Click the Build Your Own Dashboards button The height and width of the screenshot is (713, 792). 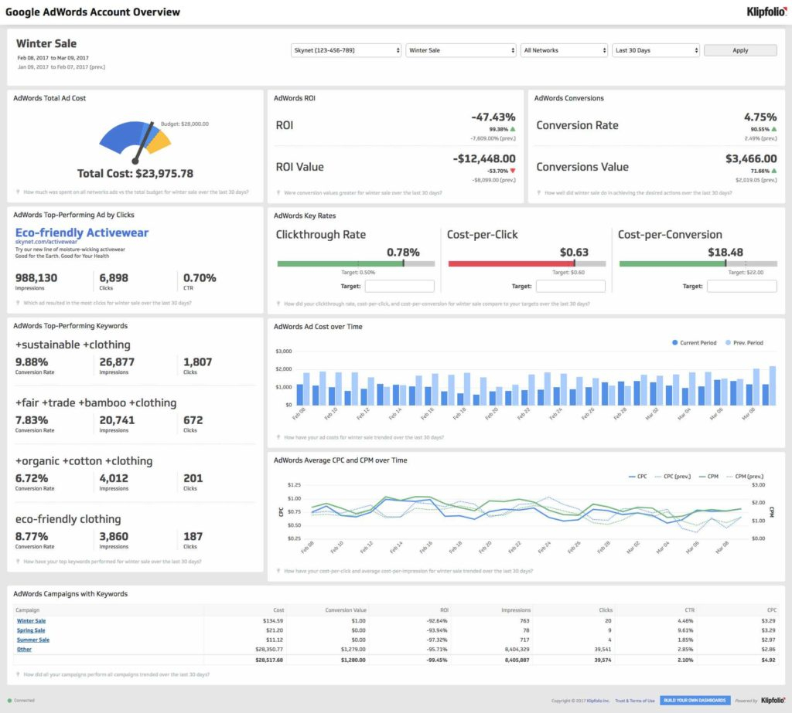[694, 701]
